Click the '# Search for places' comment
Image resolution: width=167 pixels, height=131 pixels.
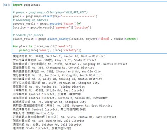click(28, 35)
